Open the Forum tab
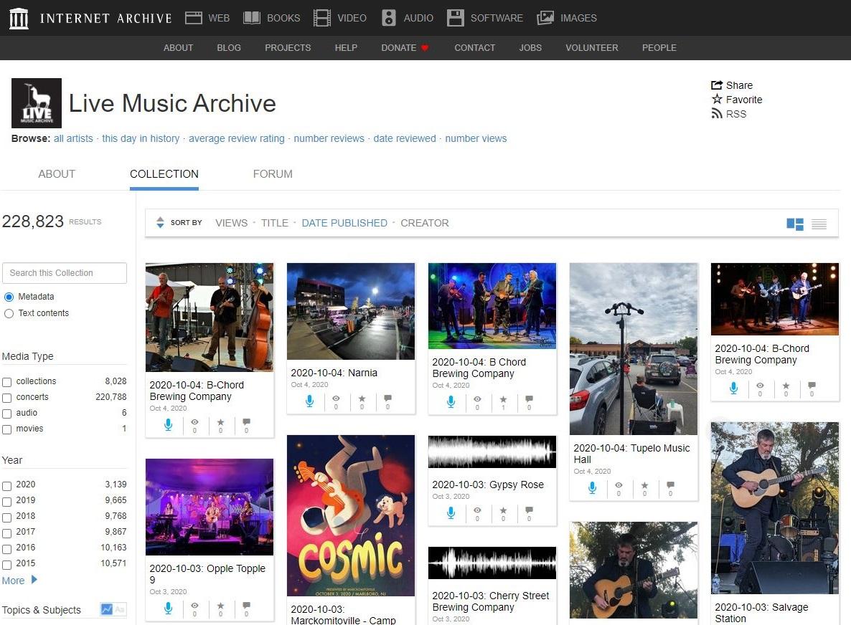 tap(273, 174)
